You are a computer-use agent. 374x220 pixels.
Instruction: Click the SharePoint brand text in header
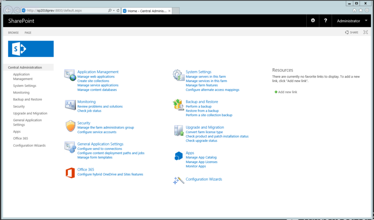[x=21, y=21]
